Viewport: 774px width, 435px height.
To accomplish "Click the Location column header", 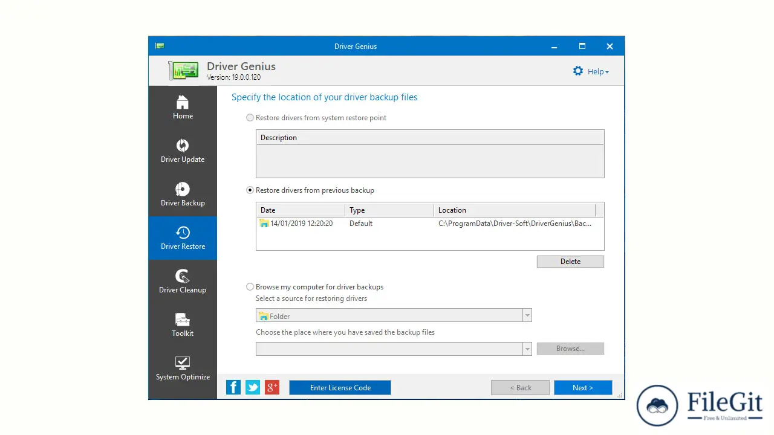I will point(515,210).
